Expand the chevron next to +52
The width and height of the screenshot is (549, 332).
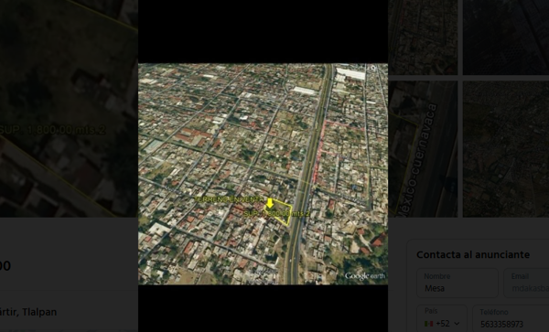click(457, 324)
